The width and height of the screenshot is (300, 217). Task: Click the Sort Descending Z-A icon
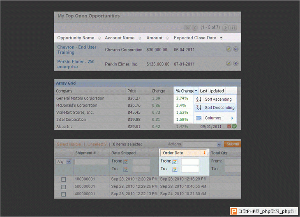[x=198, y=108]
